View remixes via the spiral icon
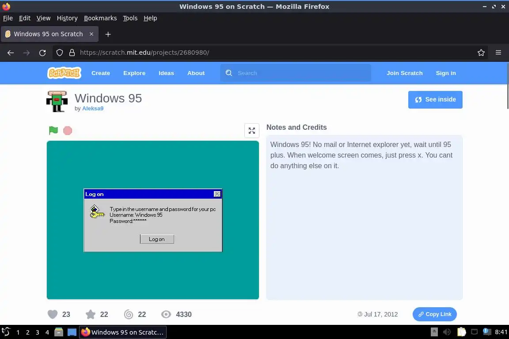This screenshot has height=339, width=509. click(129, 314)
